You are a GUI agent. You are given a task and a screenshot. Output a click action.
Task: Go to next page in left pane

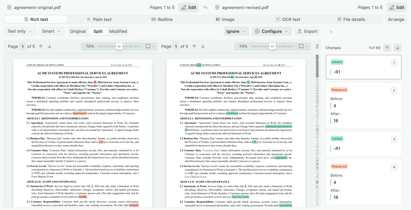pos(50,46)
